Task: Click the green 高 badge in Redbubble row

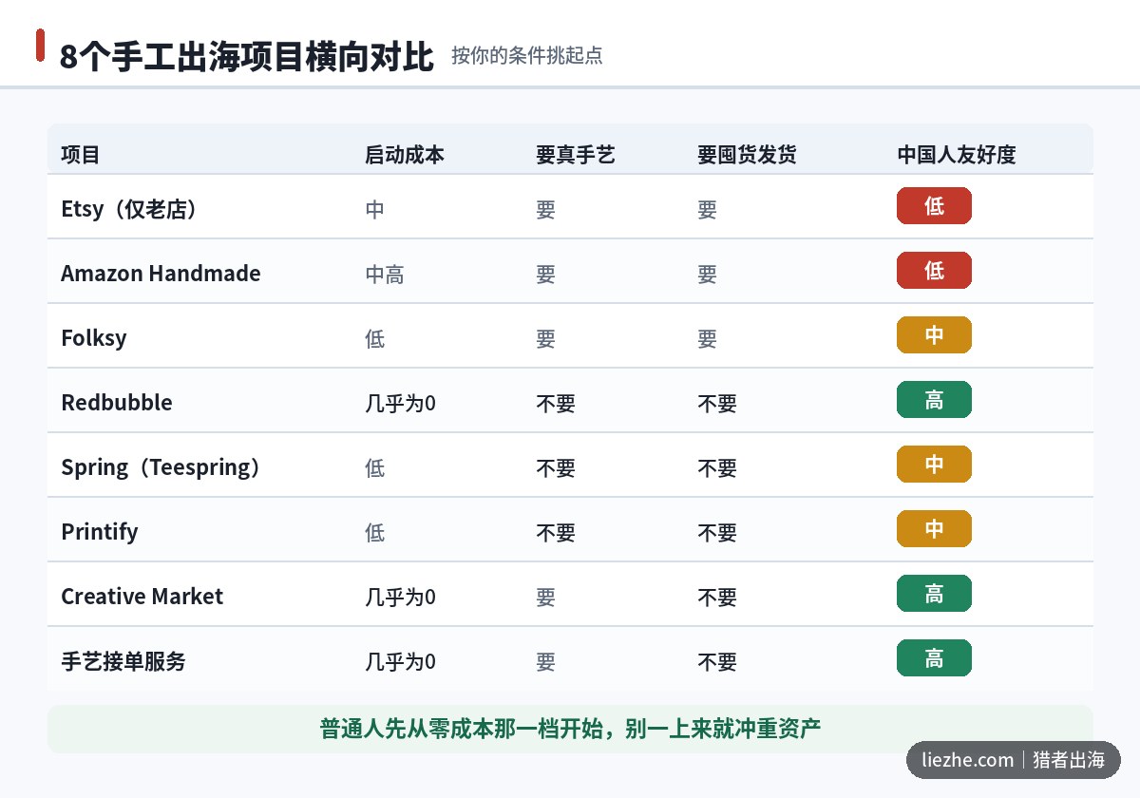Action: click(x=934, y=400)
